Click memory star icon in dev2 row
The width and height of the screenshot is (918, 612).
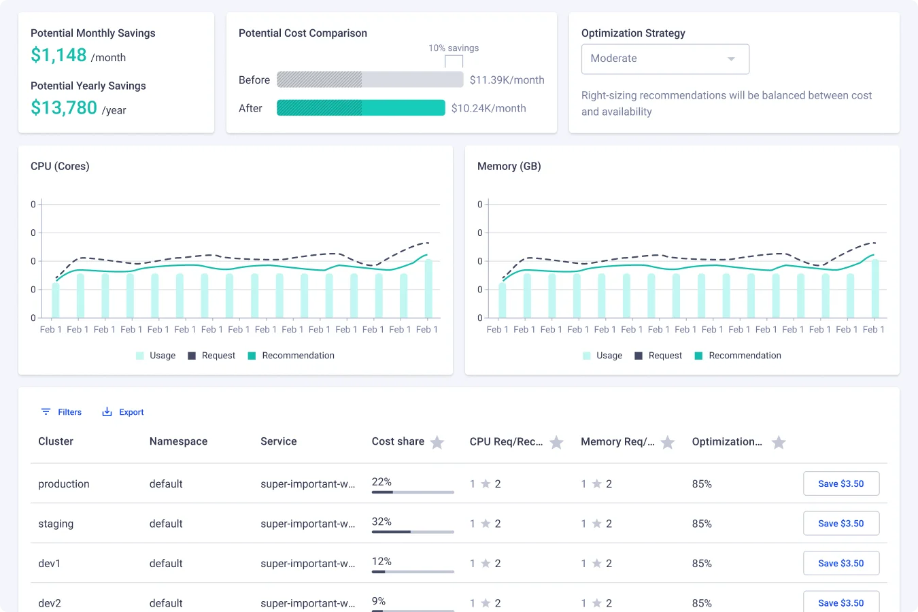596,603
